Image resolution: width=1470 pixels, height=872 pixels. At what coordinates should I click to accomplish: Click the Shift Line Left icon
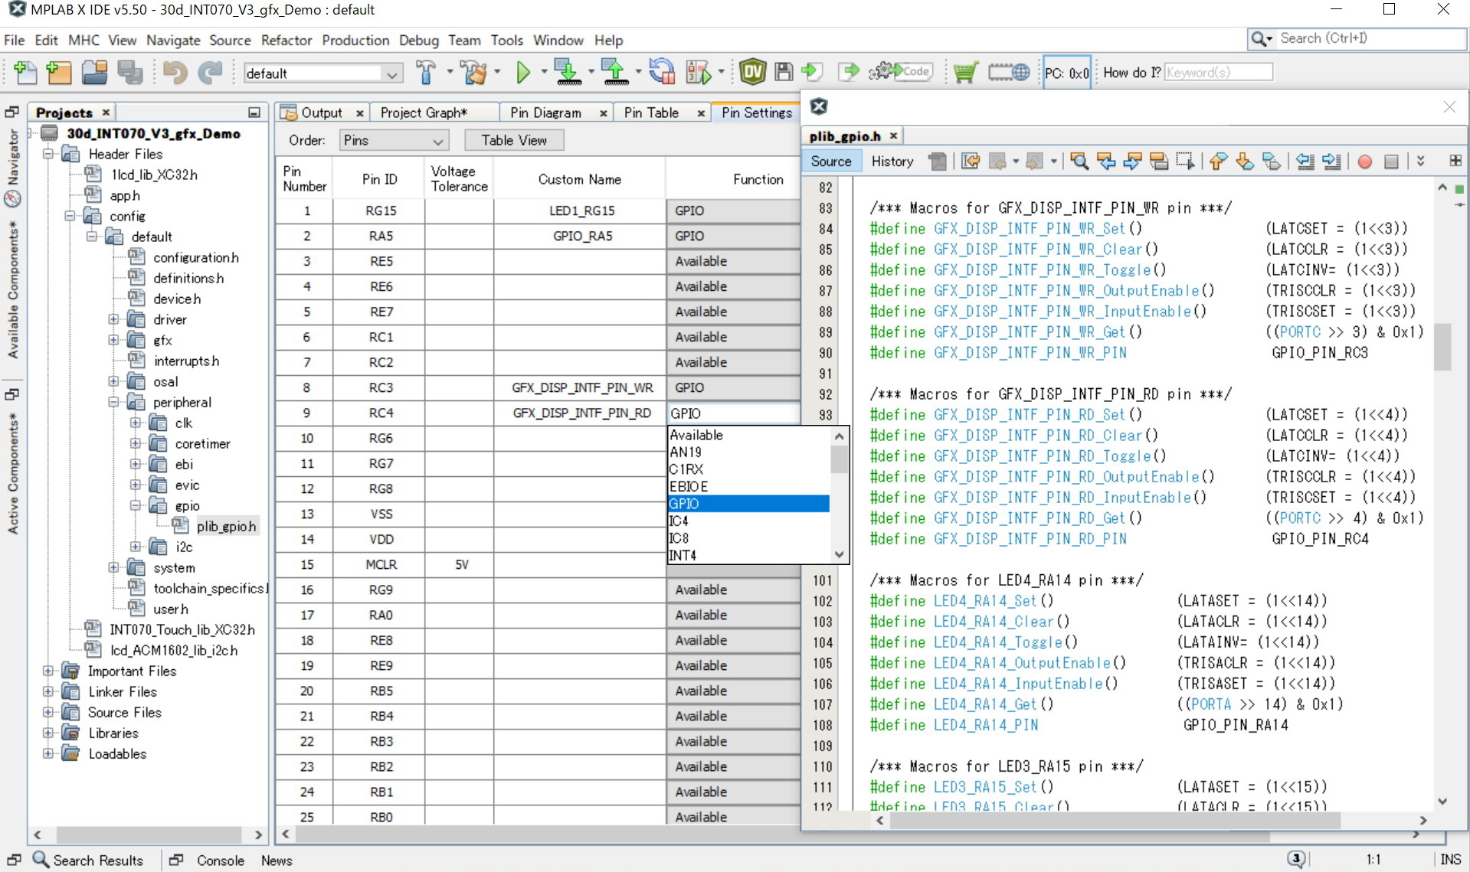[1305, 162]
